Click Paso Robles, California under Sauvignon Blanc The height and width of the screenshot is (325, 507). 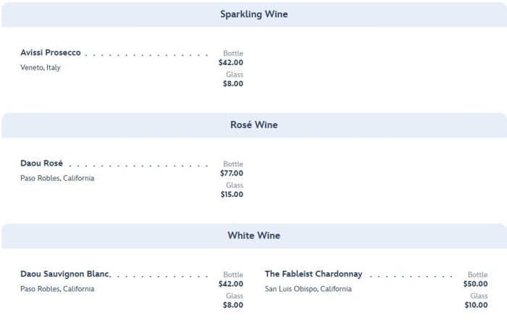[x=57, y=290]
